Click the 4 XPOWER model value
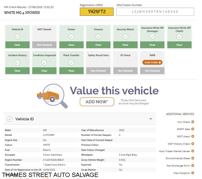 49,135
